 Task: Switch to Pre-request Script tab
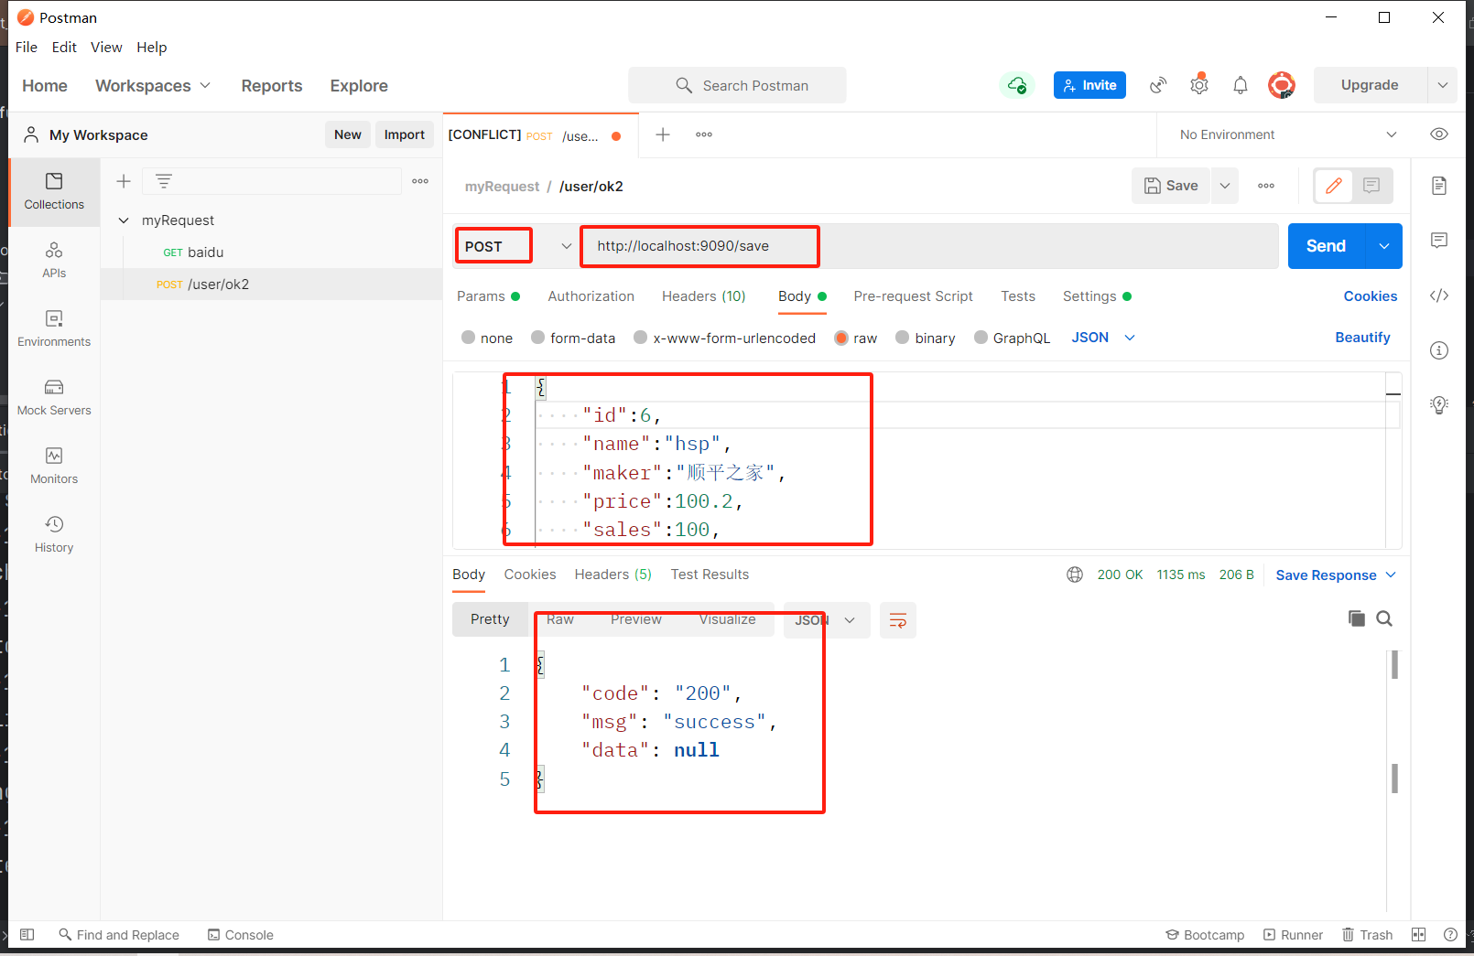(913, 296)
